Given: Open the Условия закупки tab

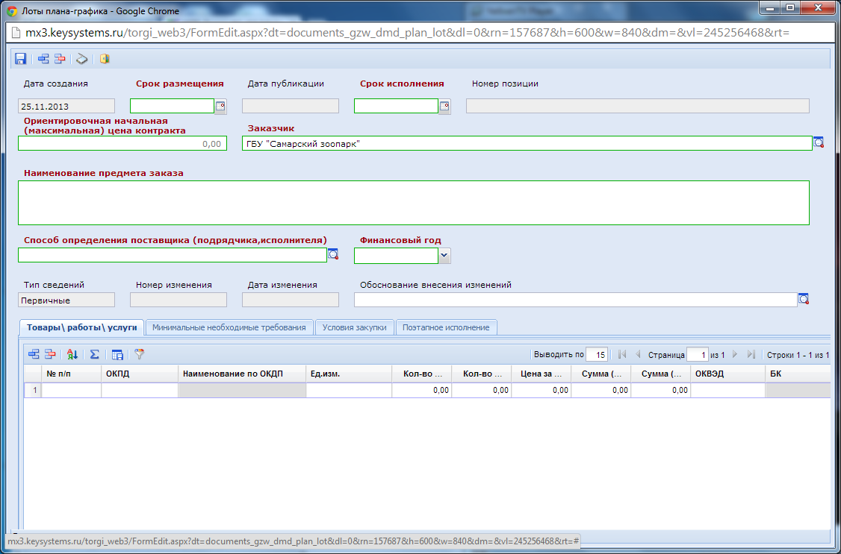Looking at the screenshot, I should [354, 327].
